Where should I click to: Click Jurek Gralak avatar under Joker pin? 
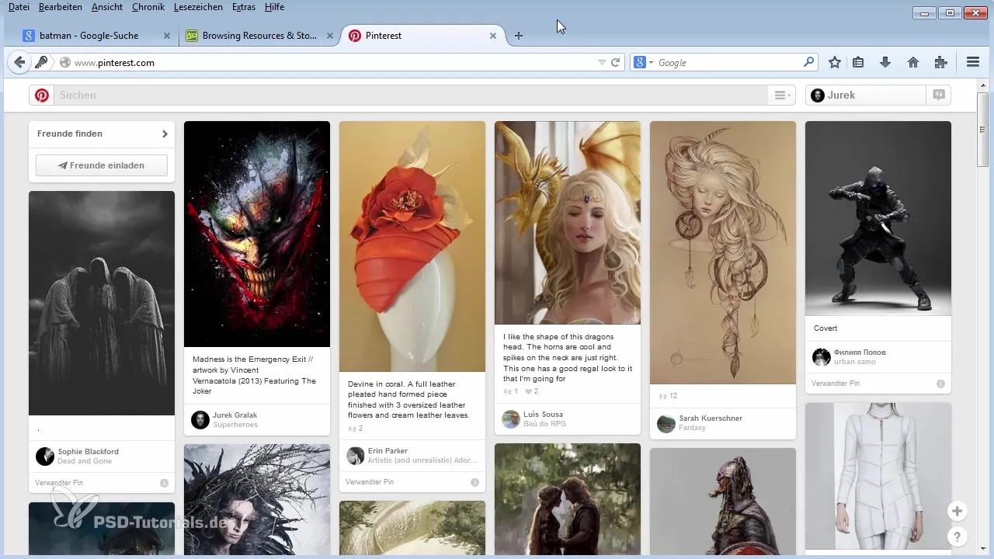click(200, 420)
